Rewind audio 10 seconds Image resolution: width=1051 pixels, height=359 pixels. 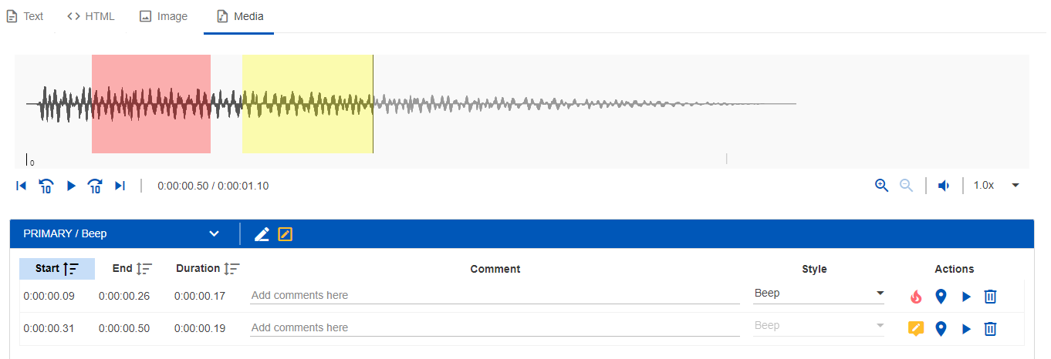tap(46, 186)
